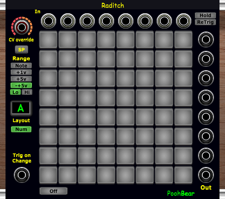Click the first In jack at top
The image size is (225, 199).
coord(49,21)
